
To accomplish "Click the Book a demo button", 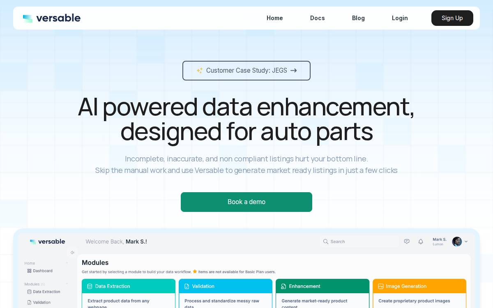I will 246,202.
